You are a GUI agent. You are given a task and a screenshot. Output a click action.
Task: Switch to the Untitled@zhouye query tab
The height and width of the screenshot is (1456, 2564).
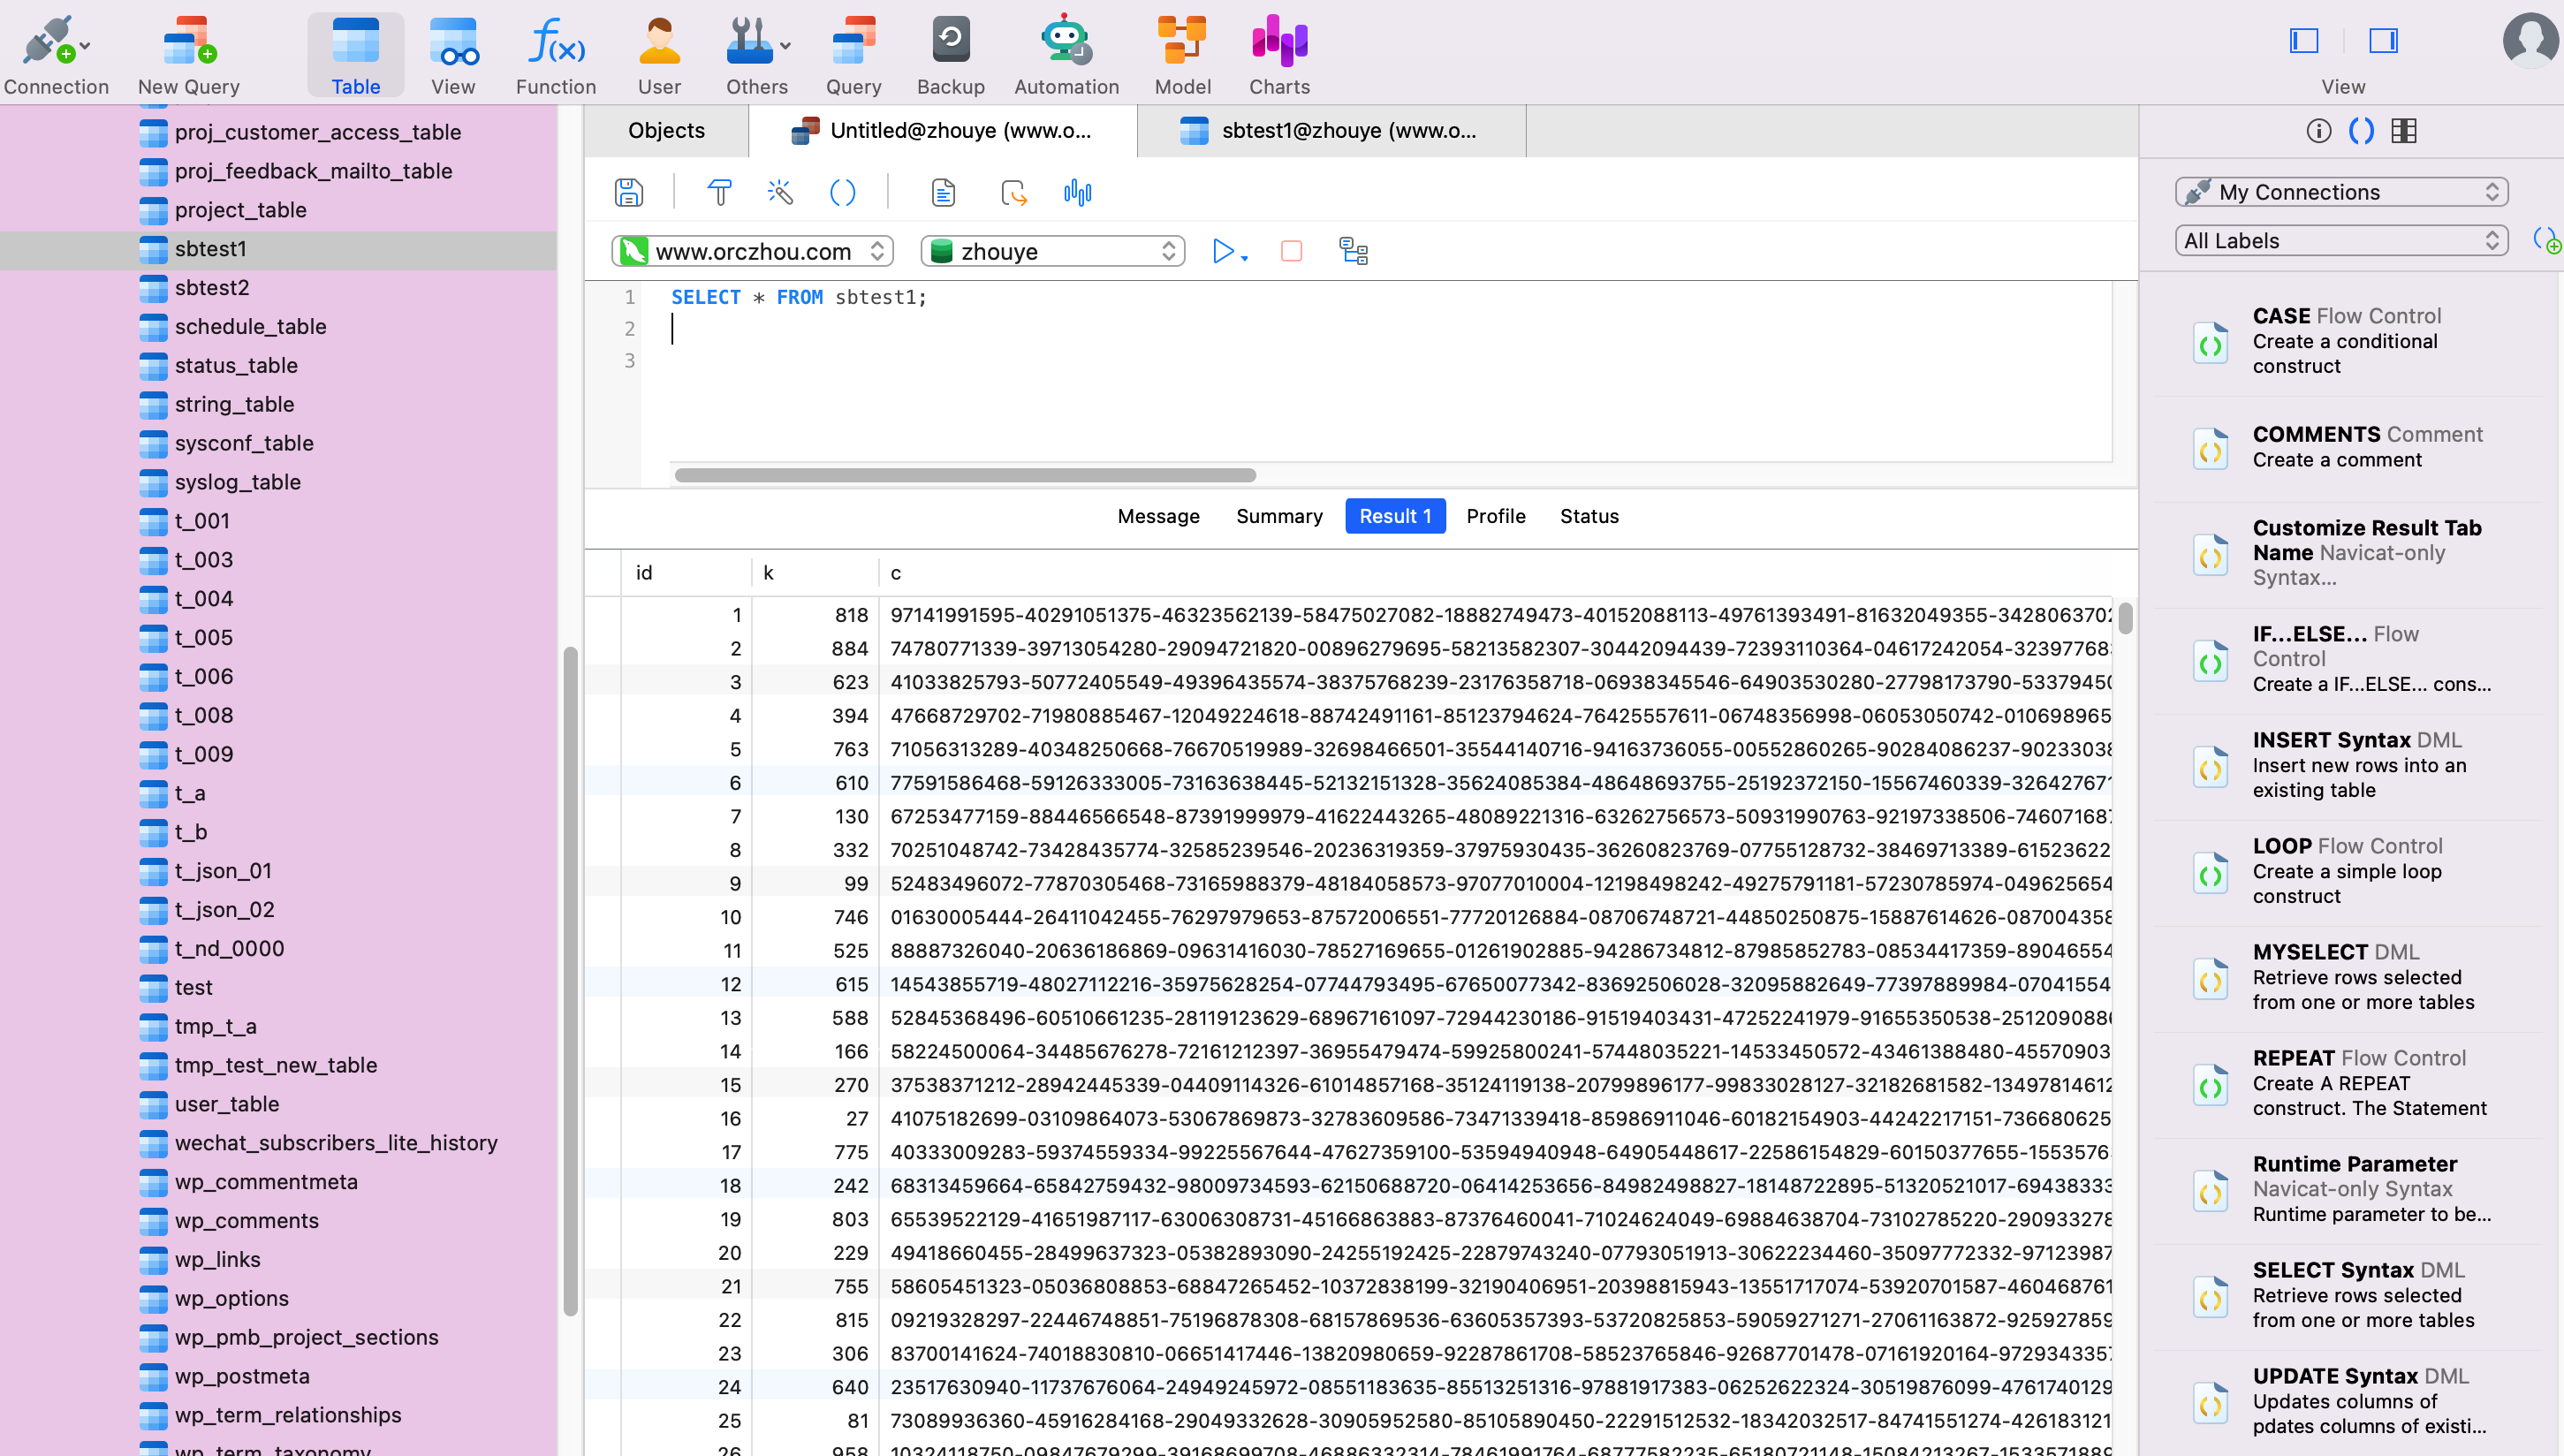pos(942,130)
